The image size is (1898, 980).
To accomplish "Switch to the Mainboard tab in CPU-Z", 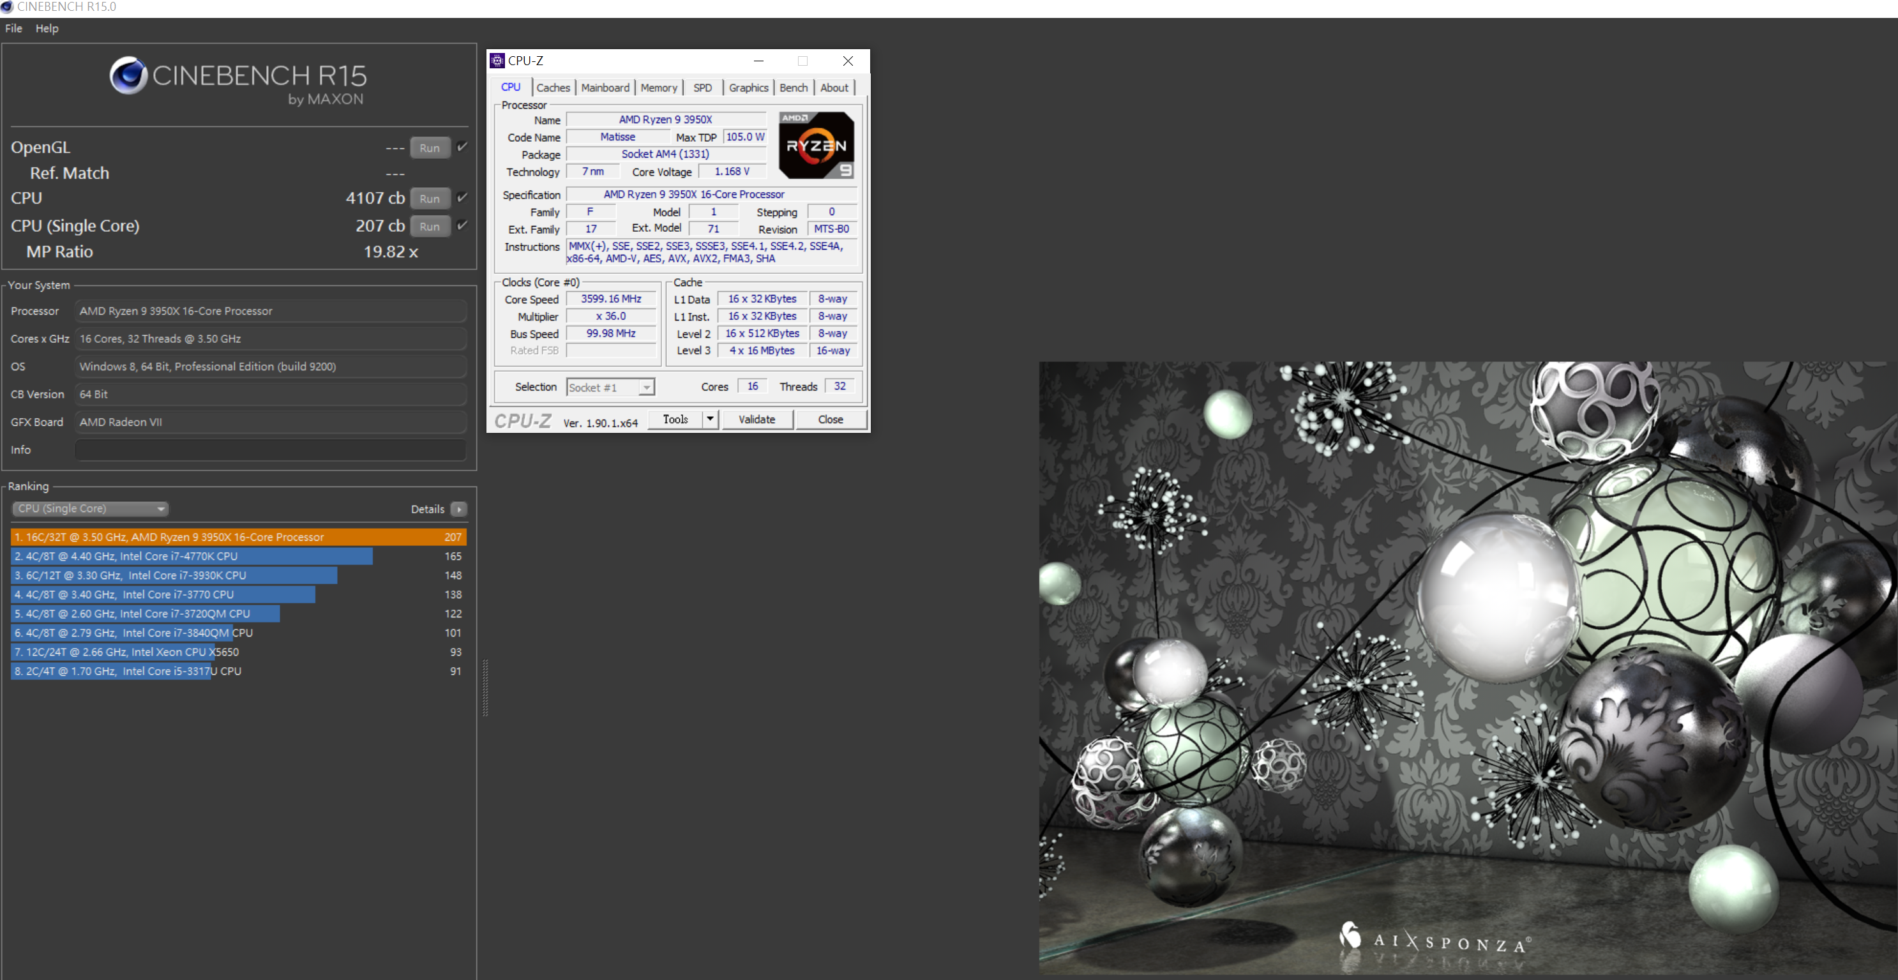I will click(605, 87).
